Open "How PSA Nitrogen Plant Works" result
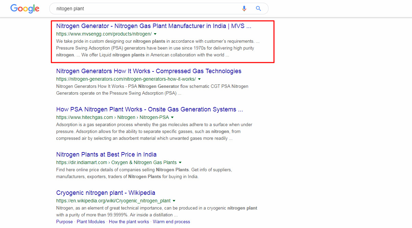This screenshot has width=412, height=228. click(150, 109)
